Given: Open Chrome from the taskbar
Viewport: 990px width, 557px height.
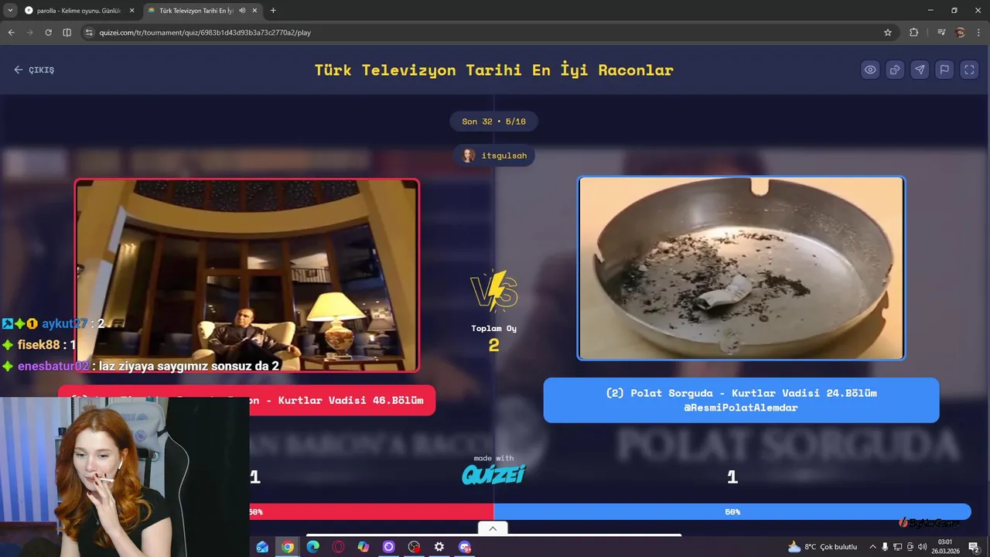Looking at the screenshot, I should [288, 547].
